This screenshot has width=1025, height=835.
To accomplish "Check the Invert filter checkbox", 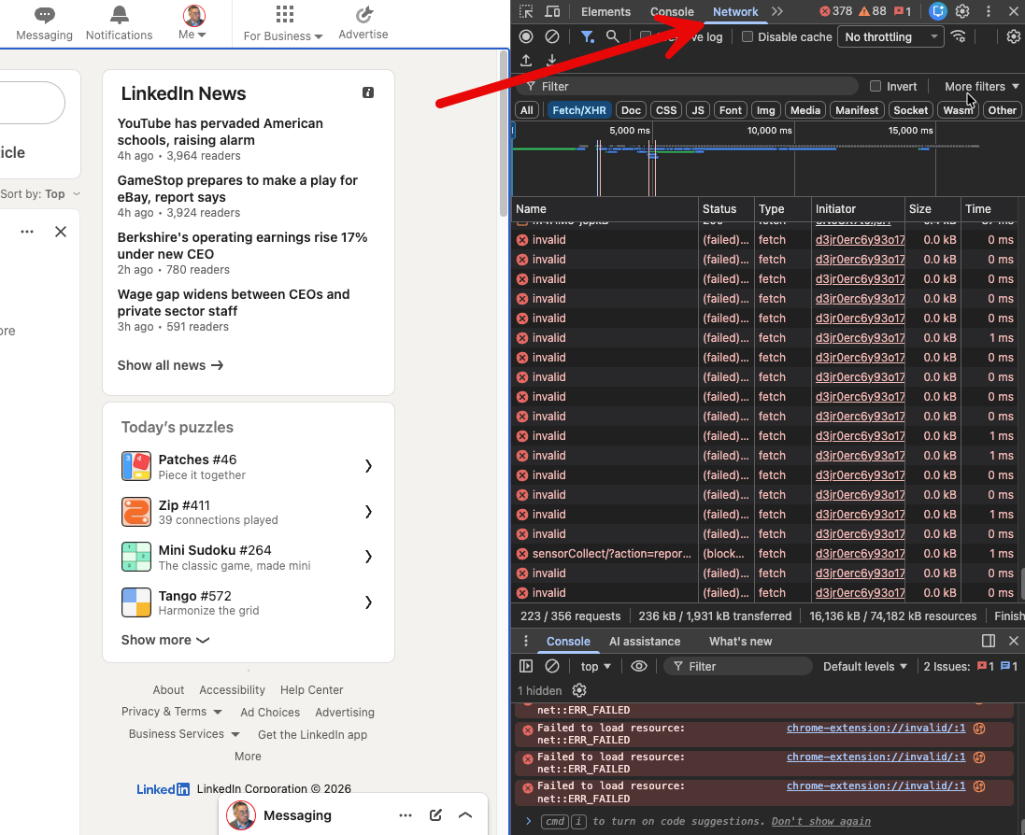I will point(876,86).
